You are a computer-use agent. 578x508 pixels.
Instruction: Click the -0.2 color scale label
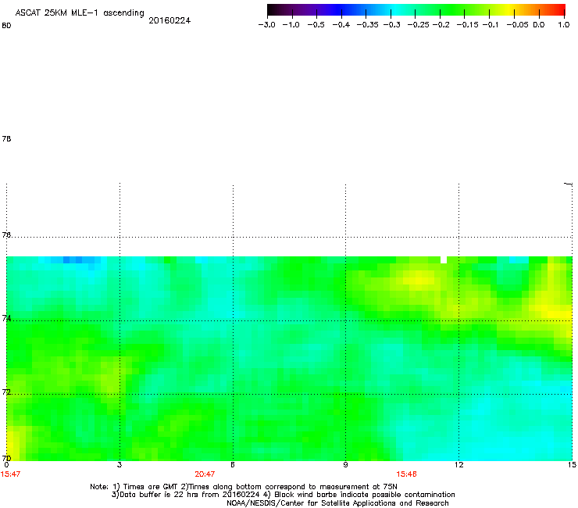[441, 25]
